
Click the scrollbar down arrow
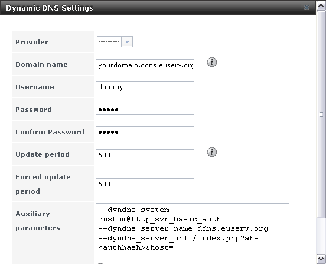coord(321,259)
